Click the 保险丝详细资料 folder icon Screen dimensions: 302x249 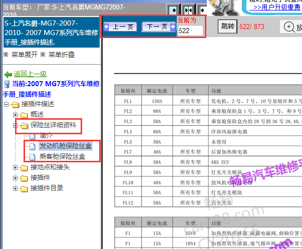[x=24, y=126]
